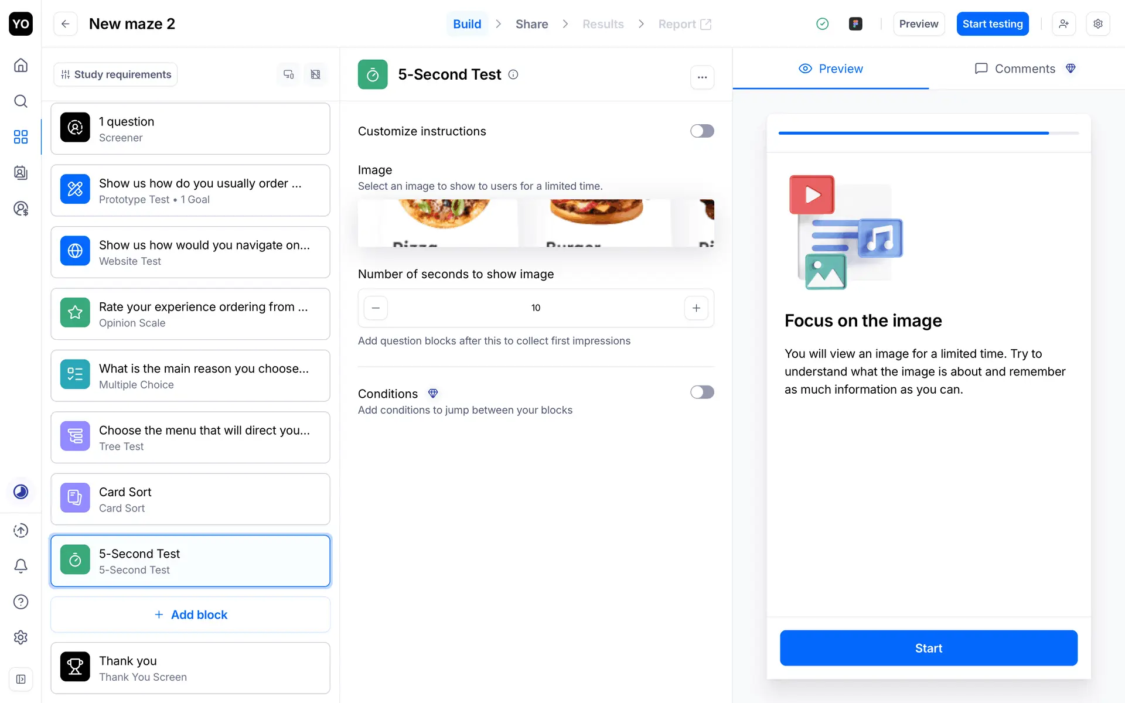Click the info icon beside 5-Second Test title
Screen dimensions: 1125x703
click(x=513, y=74)
